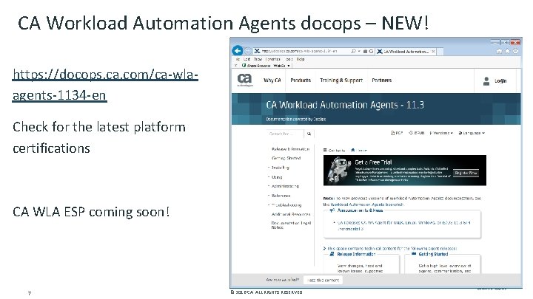The width and height of the screenshot is (533, 299).
Task: Open favorites star icon in browser
Action: pyautogui.click(x=508, y=51)
